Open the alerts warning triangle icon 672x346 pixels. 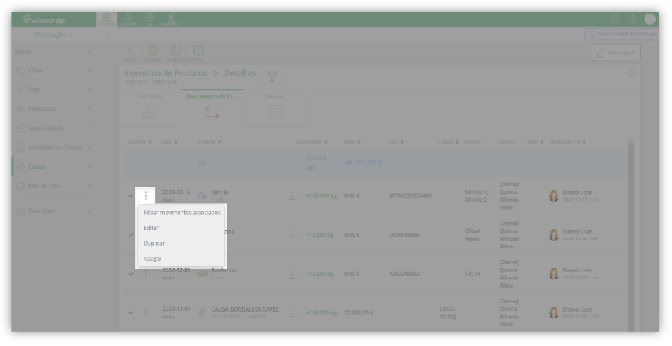coord(632,19)
